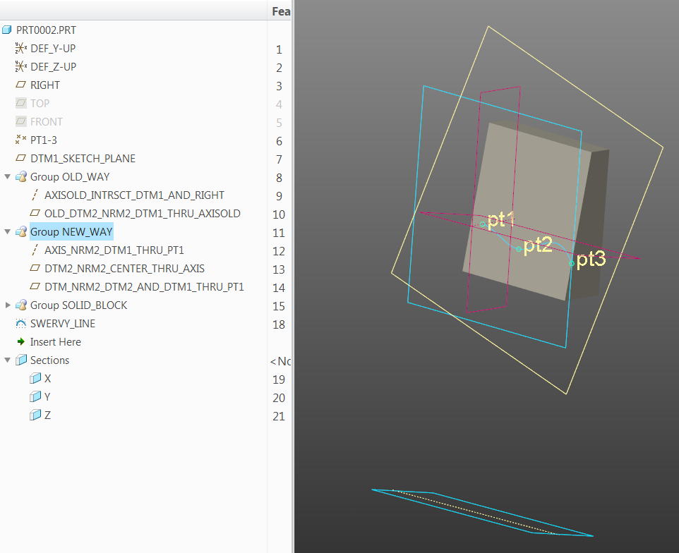This screenshot has width=679, height=553.
Task: Select the DEF_Z-UP feature
Action: (x=53, y=66)
